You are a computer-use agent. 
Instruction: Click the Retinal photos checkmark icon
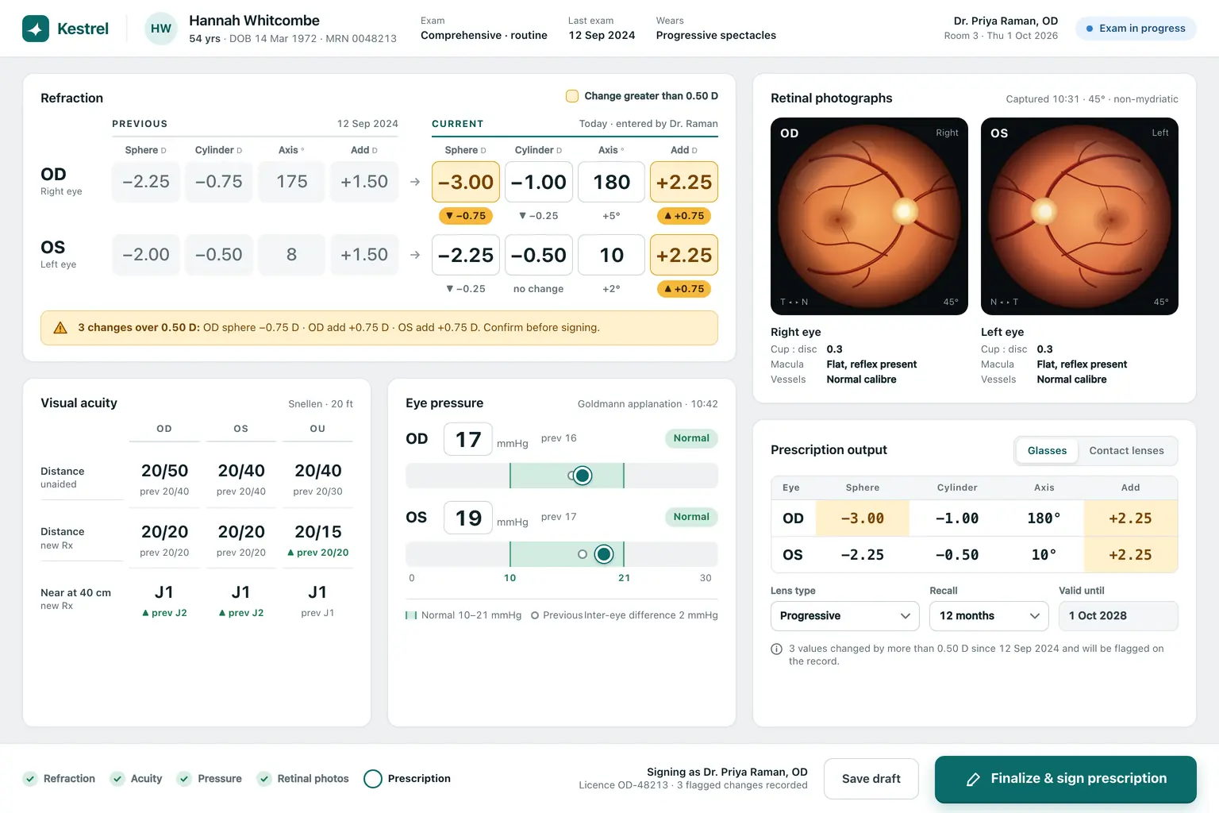pyautogui.click(x=264, y=779)
